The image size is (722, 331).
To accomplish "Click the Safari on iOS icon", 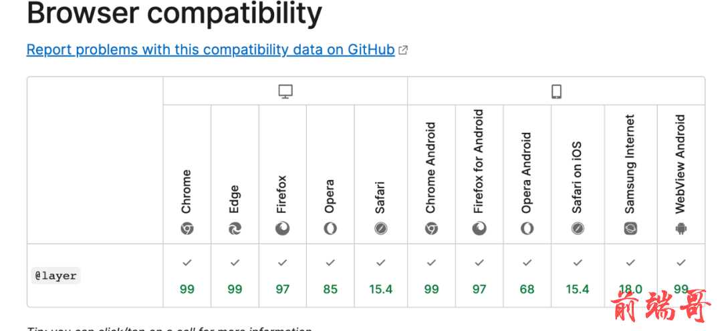I will coord(578,228).
